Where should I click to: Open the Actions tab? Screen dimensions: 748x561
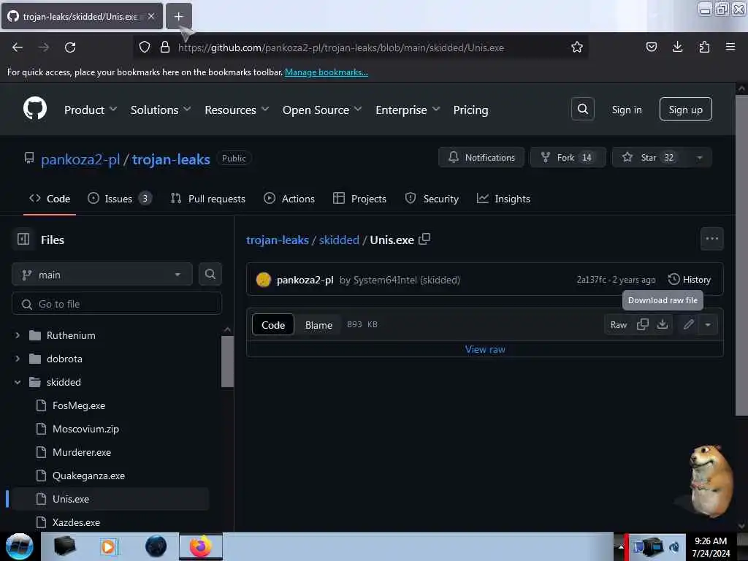[289, 199]
